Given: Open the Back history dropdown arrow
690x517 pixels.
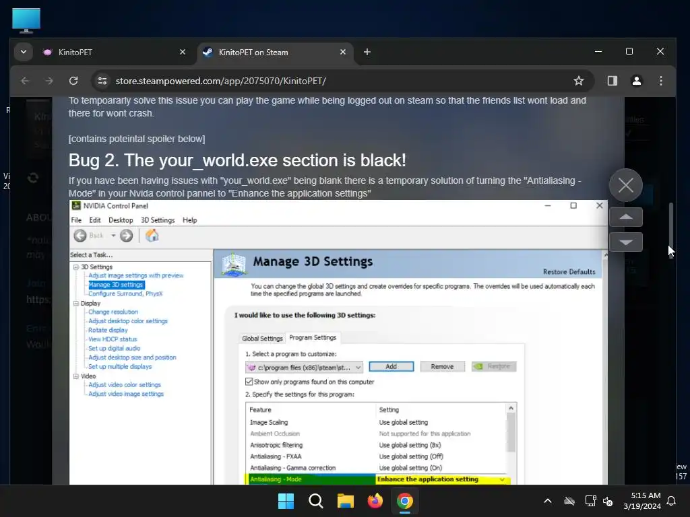Looking at the screenshot, I should coord(113,236).
